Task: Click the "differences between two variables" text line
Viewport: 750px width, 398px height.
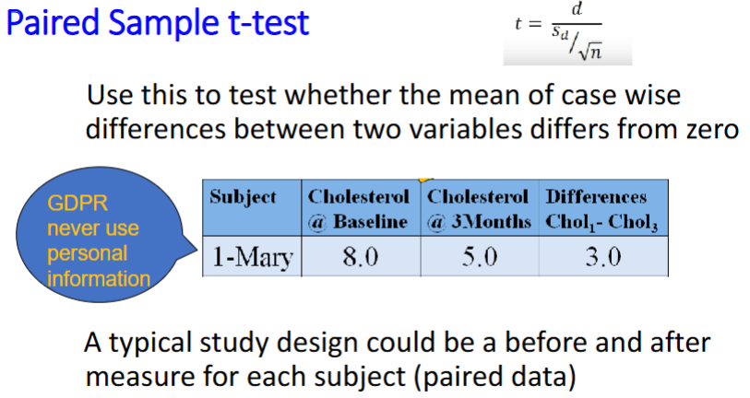Action: pos(411,129)
